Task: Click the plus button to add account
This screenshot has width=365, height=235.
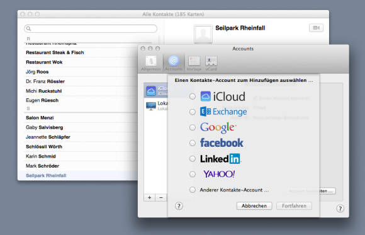Action: 149,198
